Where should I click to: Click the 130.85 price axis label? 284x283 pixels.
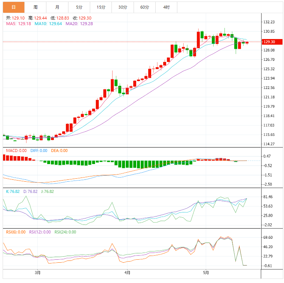(x=269, y=32)
